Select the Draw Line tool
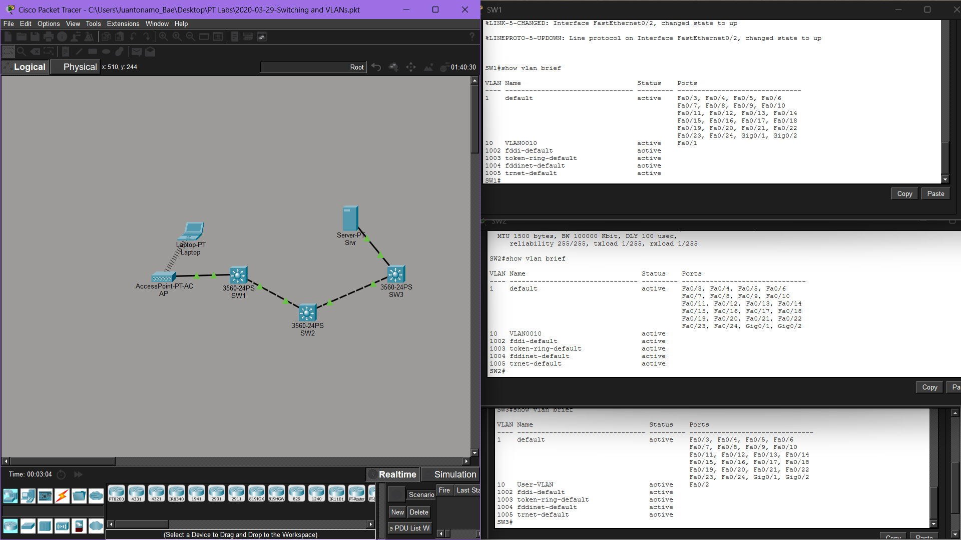The image size is (961, 540). point(79,51)
